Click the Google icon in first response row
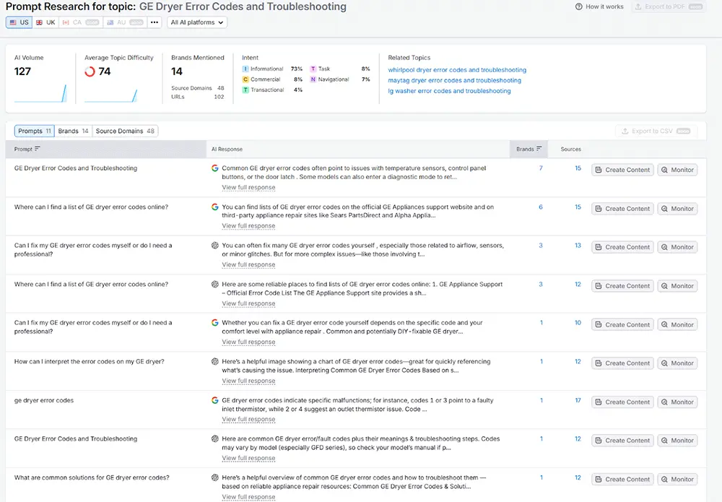 point(214,168)
